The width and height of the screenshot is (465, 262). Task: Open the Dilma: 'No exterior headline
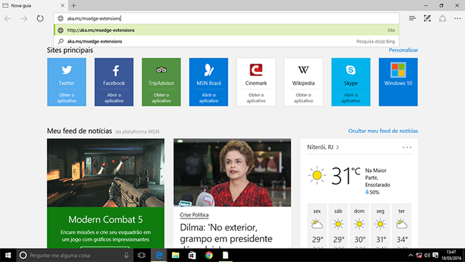coord(226,233)
